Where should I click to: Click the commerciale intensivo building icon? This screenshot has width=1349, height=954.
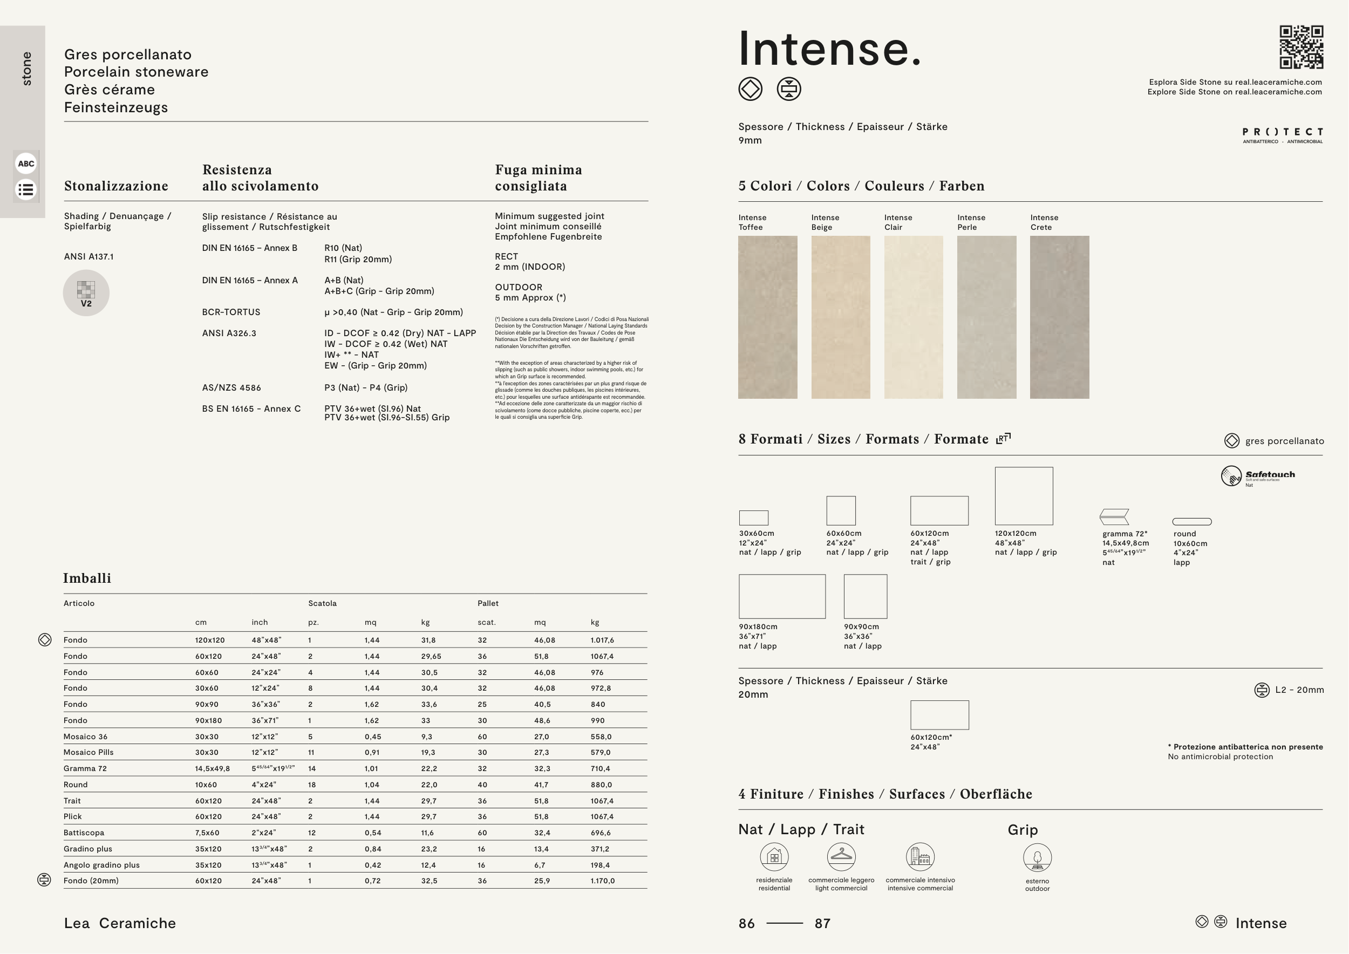coord(919,857)
